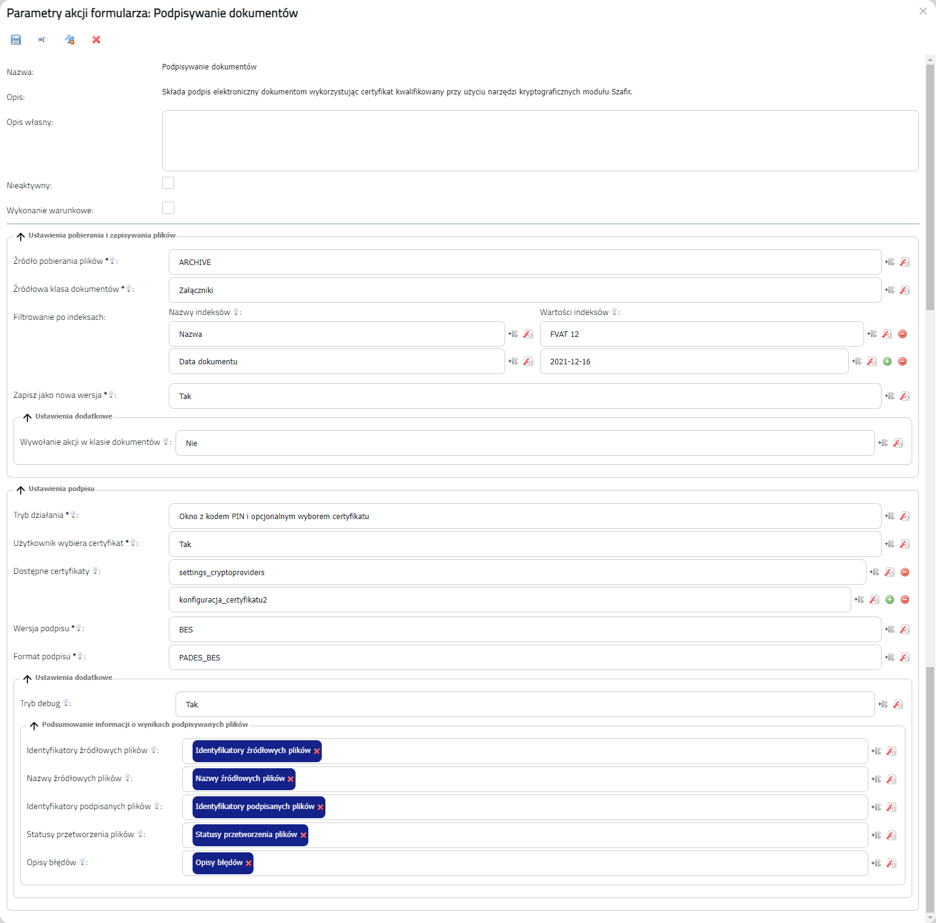
Task: Enable the Nieaktywny checkbox
Action: [x=168, y=183]
